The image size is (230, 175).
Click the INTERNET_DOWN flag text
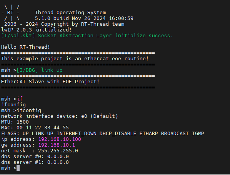click(x=77, y=134)
